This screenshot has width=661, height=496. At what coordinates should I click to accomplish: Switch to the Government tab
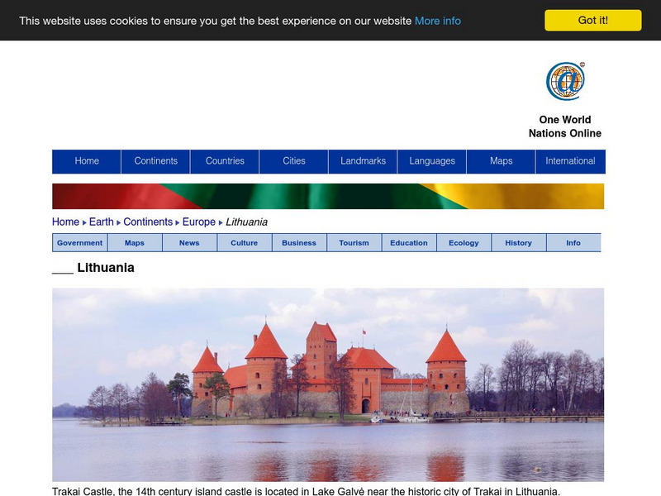point(79,242)
